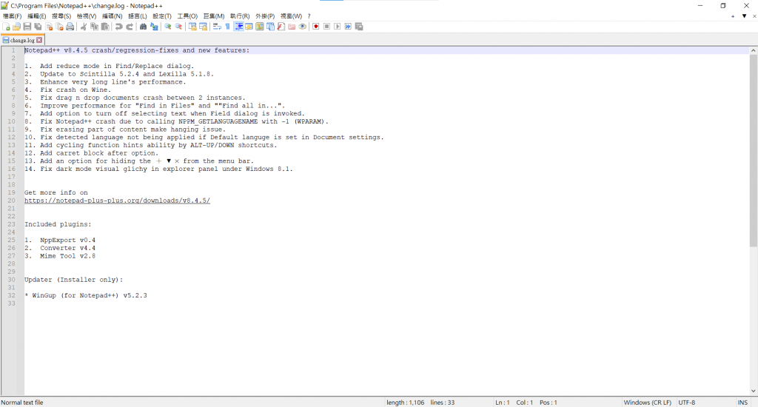Open the Replace dialog toolbar icon
The width and height of the screenshot is (758, 407).
pyautogui.click(x=154, y=27)
